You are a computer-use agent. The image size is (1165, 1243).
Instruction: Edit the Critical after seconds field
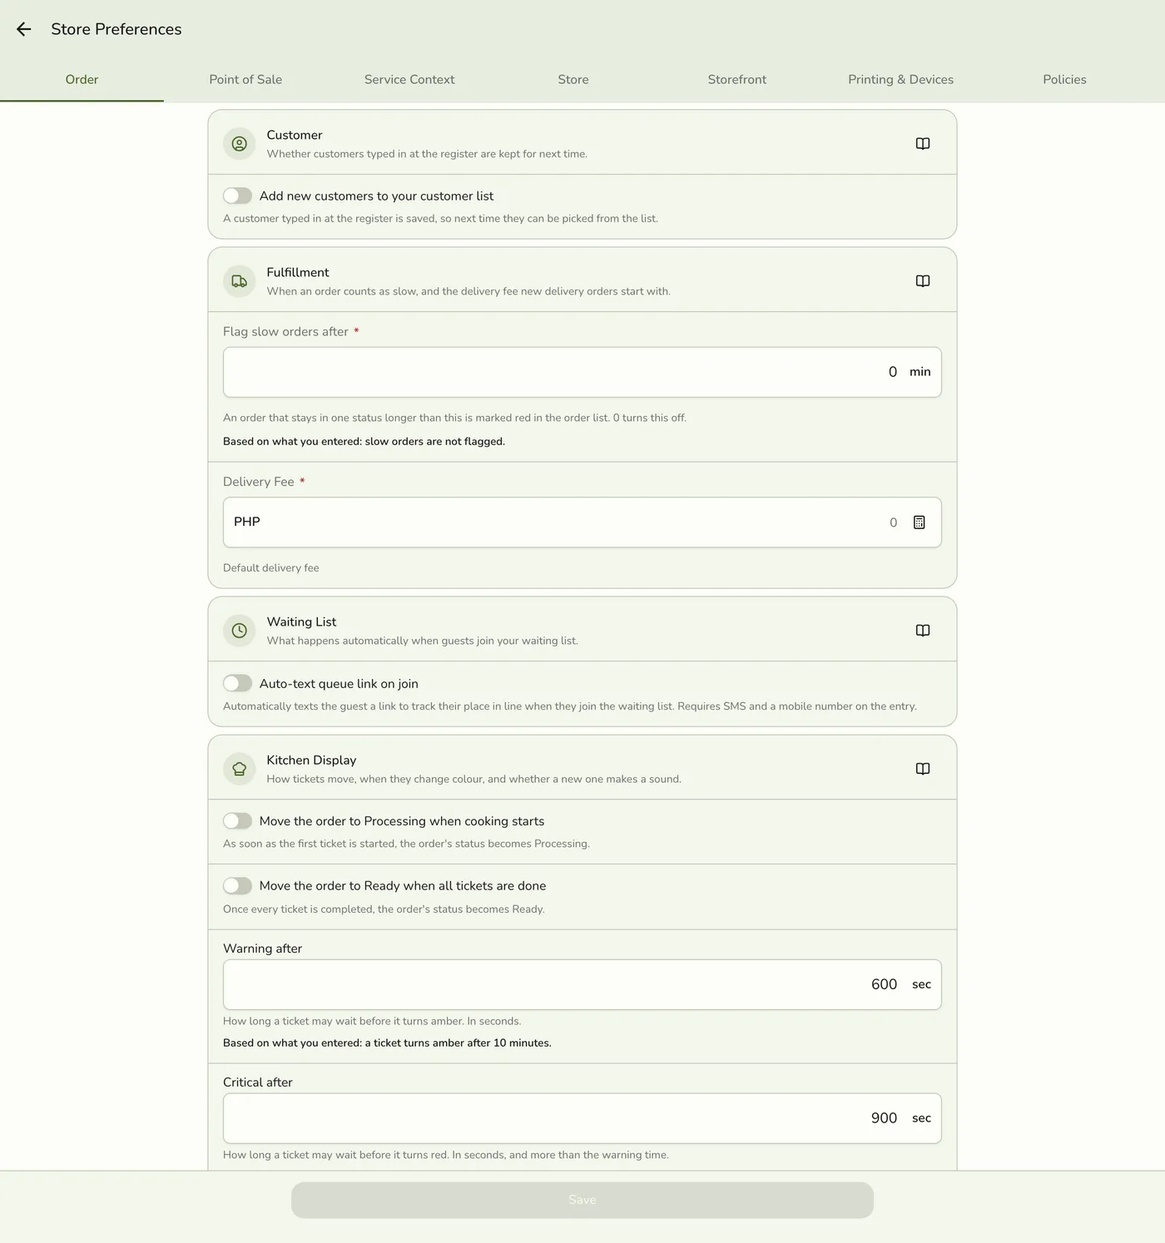(582, 1118)
